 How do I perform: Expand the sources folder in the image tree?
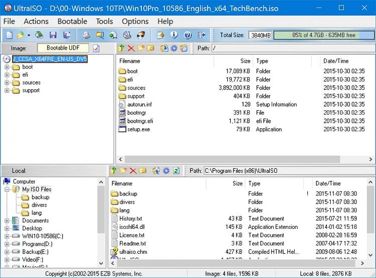(7, 83)
